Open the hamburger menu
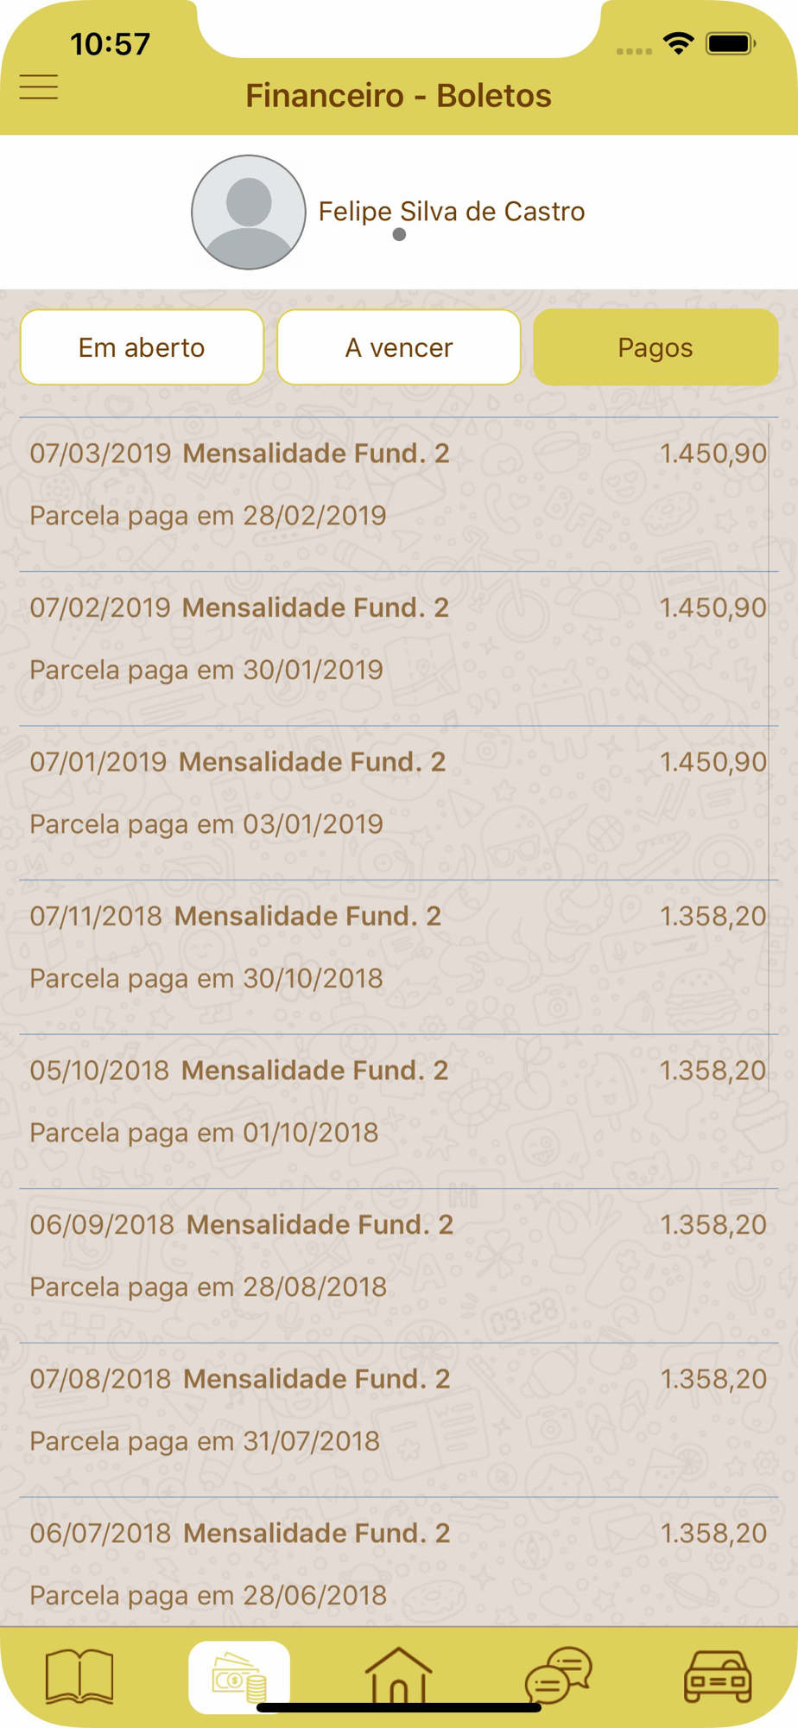The height and width of the screenshot is (1728, 798). 39,87
